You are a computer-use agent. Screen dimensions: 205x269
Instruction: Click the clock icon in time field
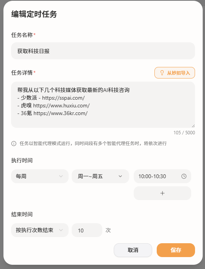tap(184, 176)
